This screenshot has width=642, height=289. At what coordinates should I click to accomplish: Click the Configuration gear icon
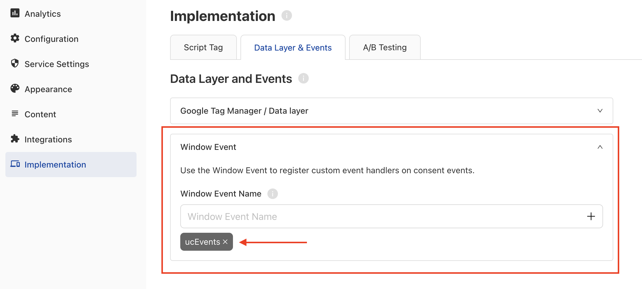pos(15,38)
